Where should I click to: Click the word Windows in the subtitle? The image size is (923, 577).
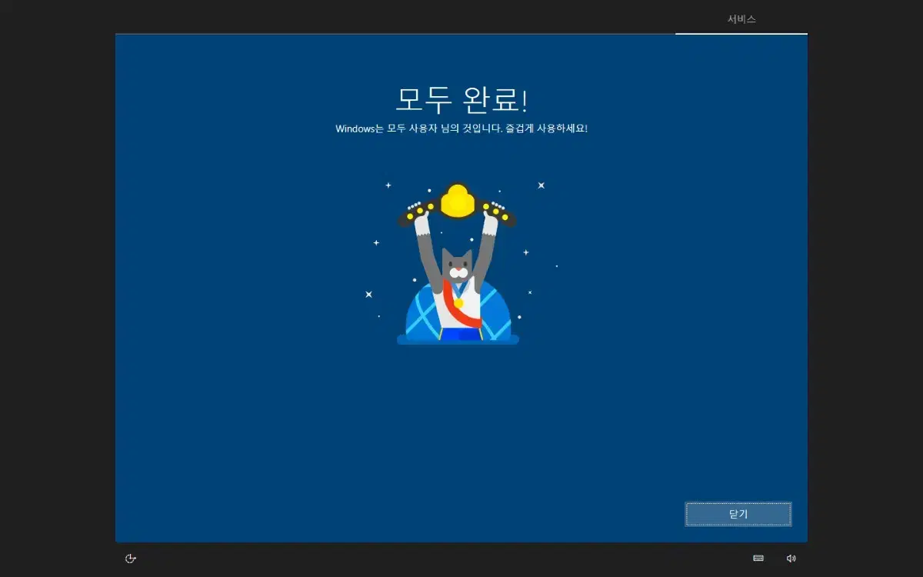click(354, 128)
